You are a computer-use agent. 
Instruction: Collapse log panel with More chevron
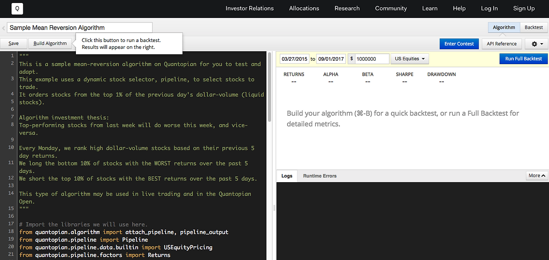tap(537, 175)
